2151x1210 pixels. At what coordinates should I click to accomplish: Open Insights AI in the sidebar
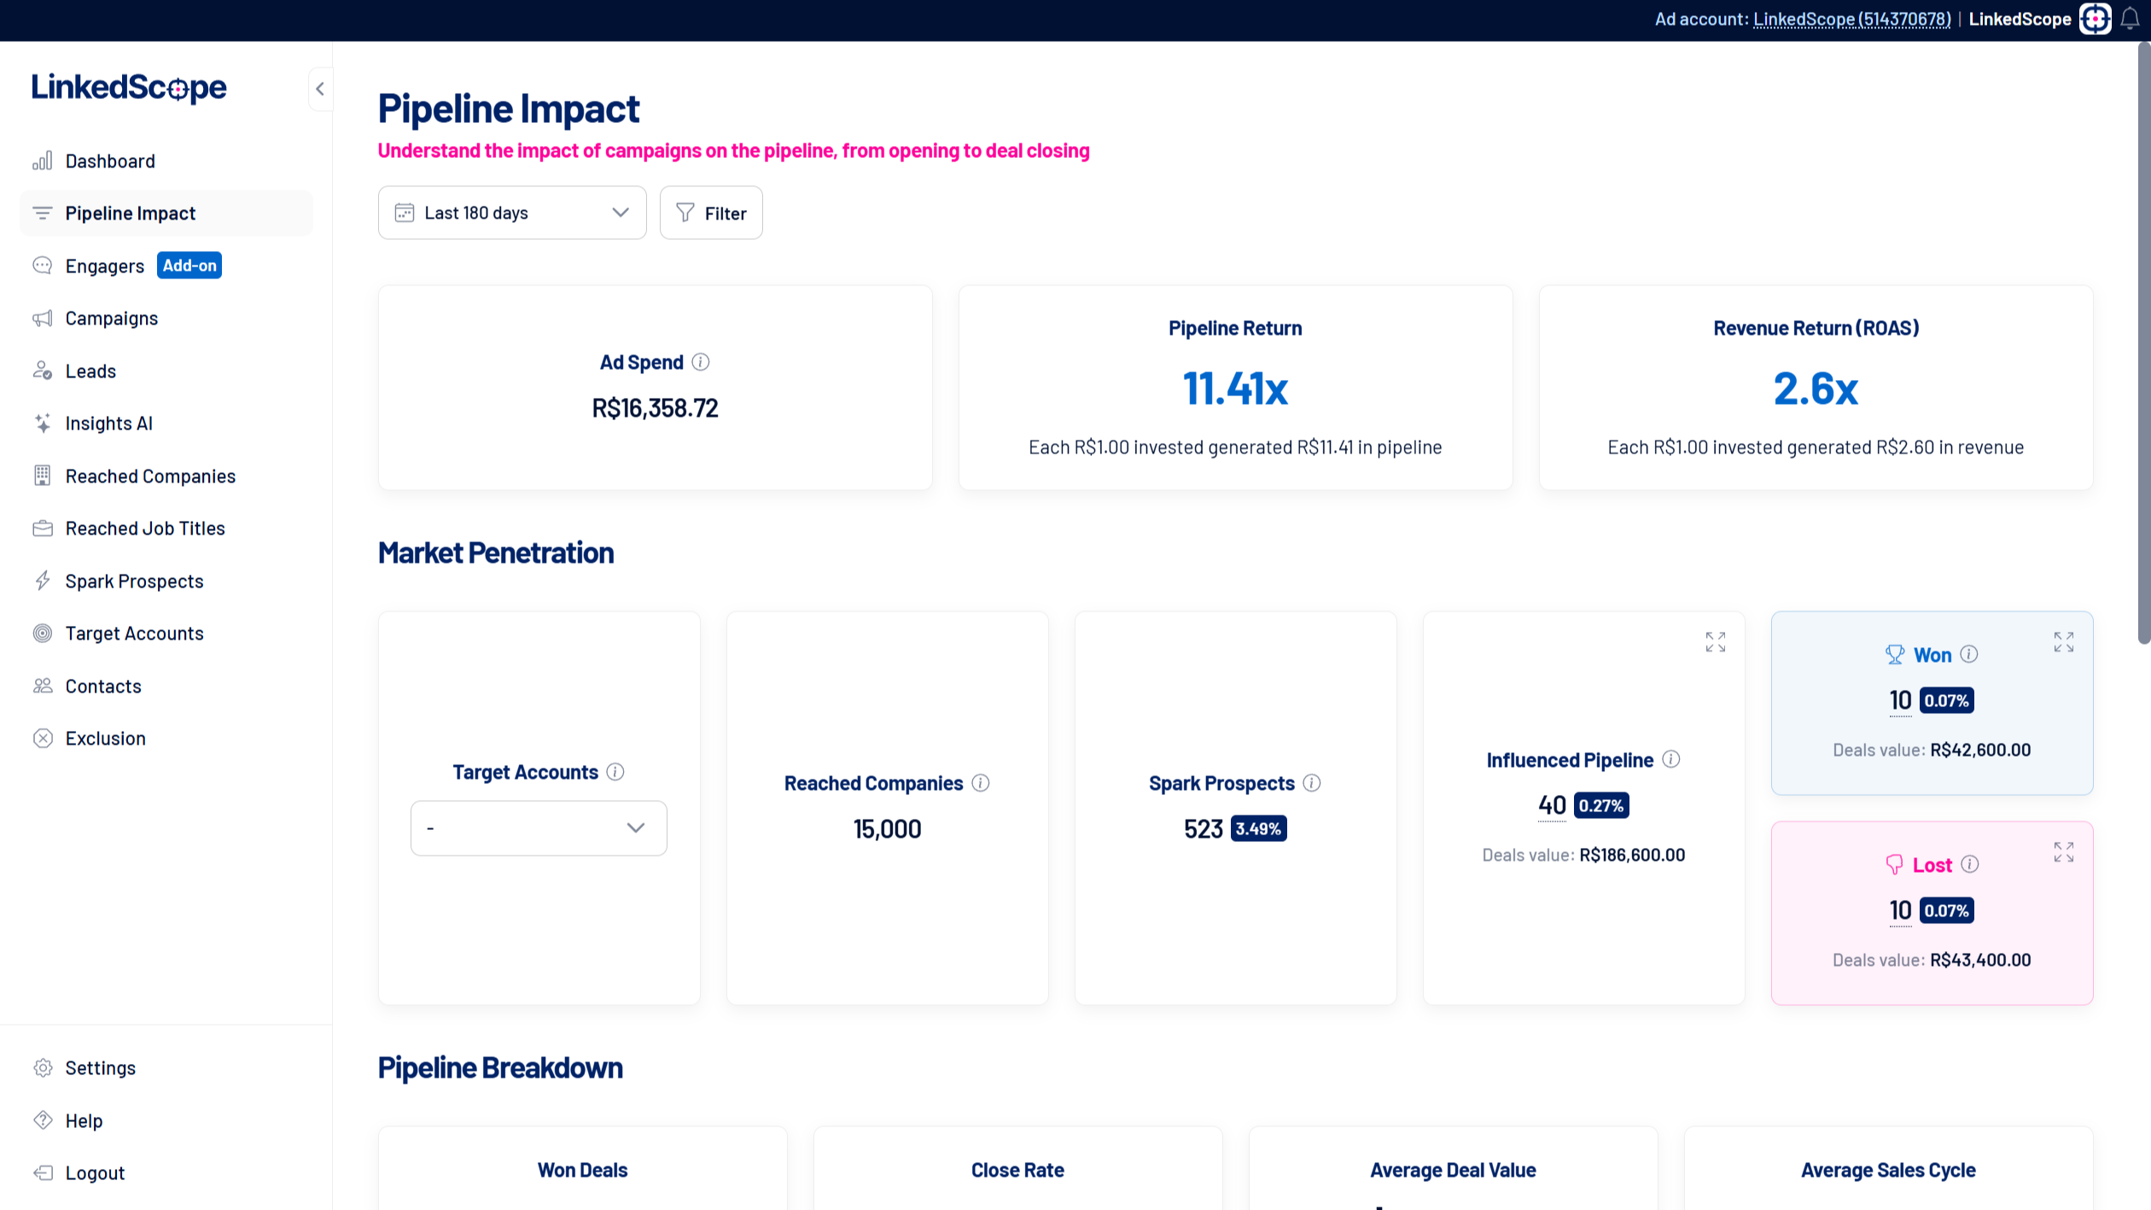(166, 423)
